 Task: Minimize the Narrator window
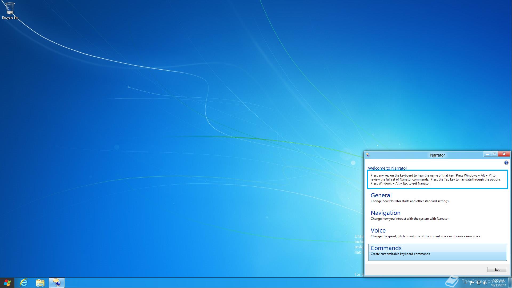tap(487, 154)
